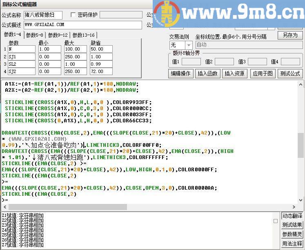The width and height of the screenshot is (305, 250).
Task: Click the horizontal scrollbar left arrow
Action: tap(5, 207)
